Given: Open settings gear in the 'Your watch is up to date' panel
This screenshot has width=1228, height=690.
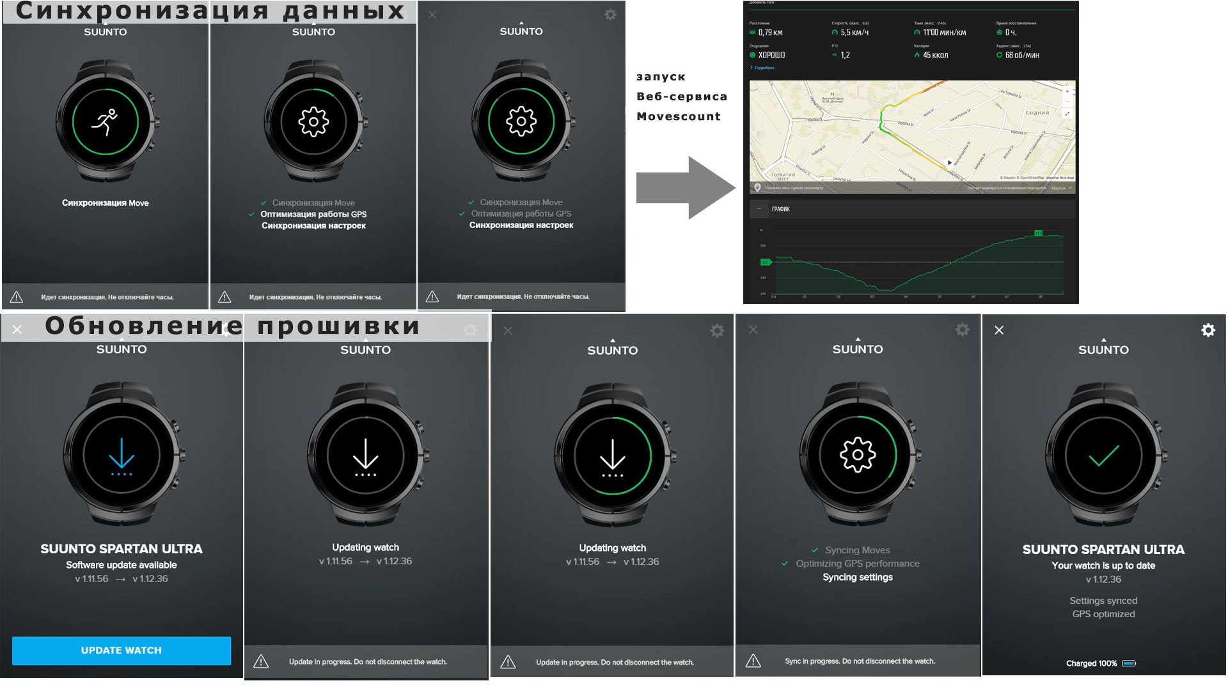Looking at the screenshot, I should 1208,330.
